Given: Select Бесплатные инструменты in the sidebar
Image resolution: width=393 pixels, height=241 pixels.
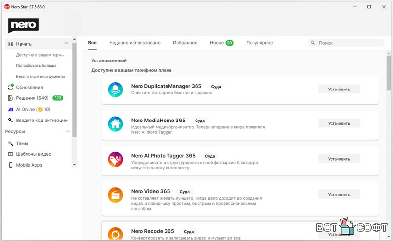Looking at the screenshot, I should (x=40, y=76).
